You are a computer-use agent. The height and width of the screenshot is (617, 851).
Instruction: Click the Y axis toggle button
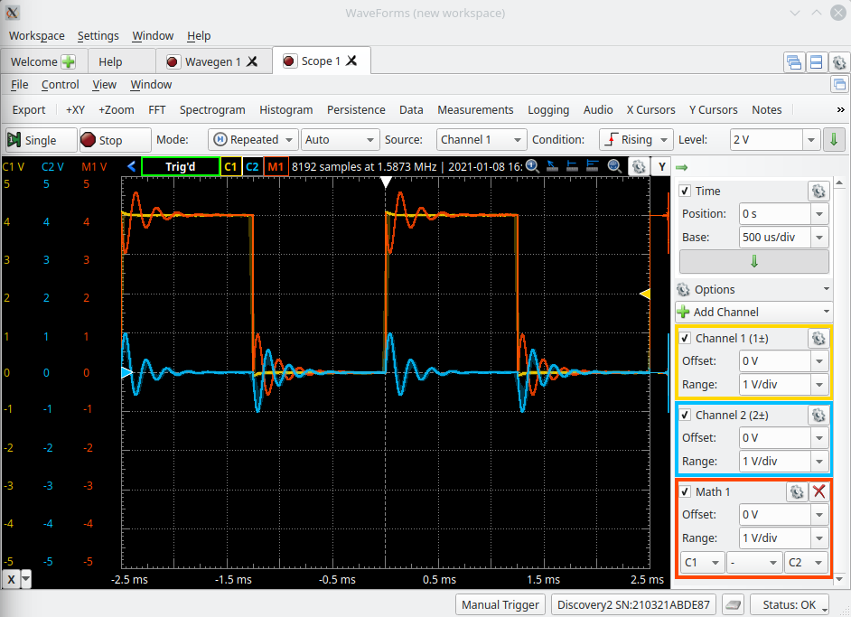(x=661, y=166)
